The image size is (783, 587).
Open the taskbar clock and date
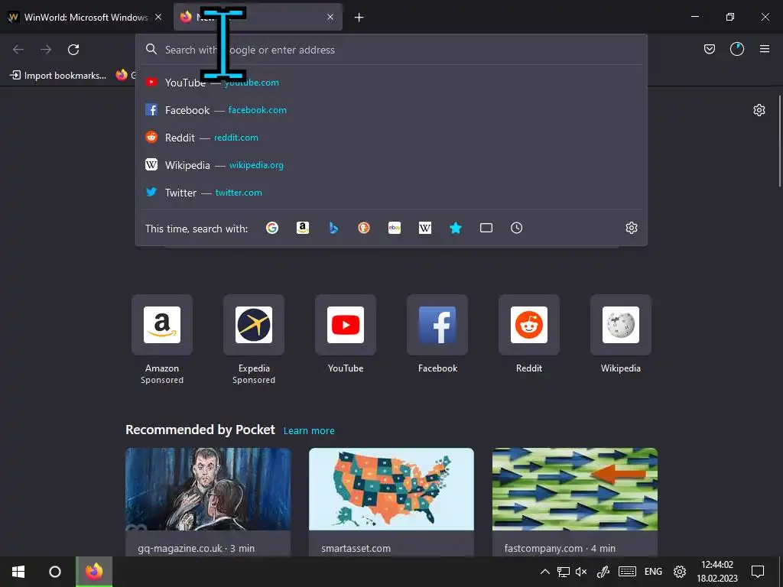click(x=717, y=572)
